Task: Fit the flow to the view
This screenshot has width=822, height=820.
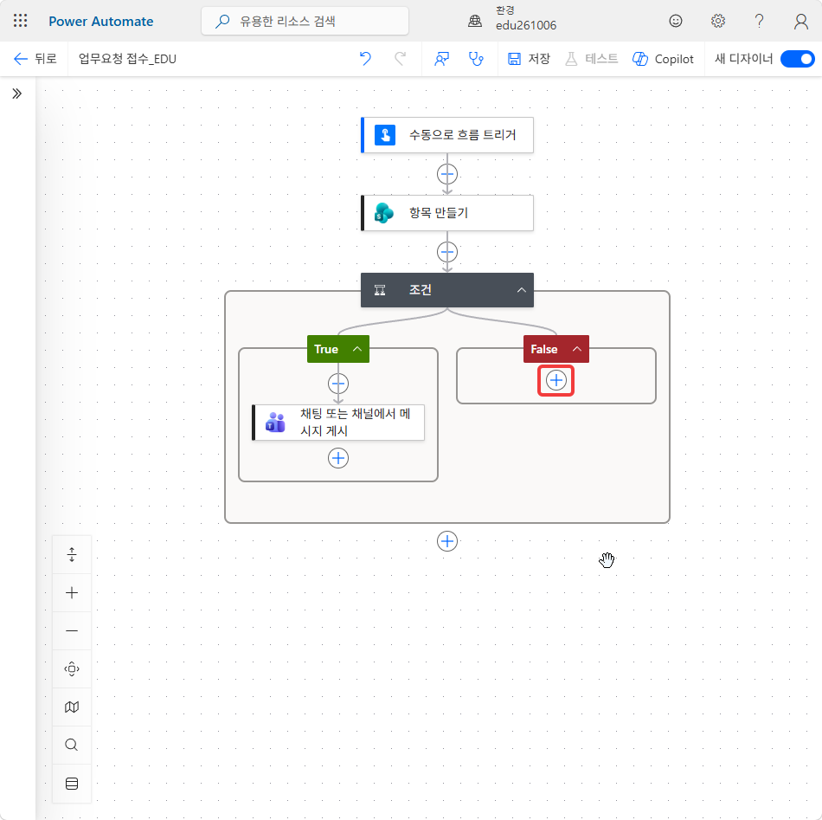Action: [x=72, y=669]
